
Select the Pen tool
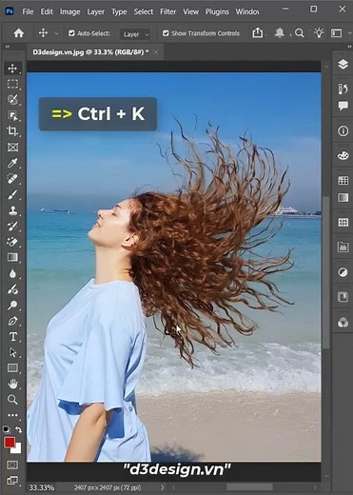click(12, 321)
